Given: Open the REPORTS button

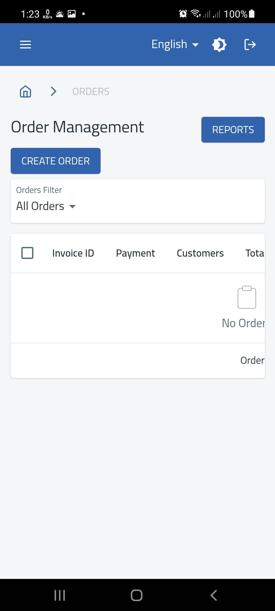Looking at the screenshot, I should tap(233, 130).
